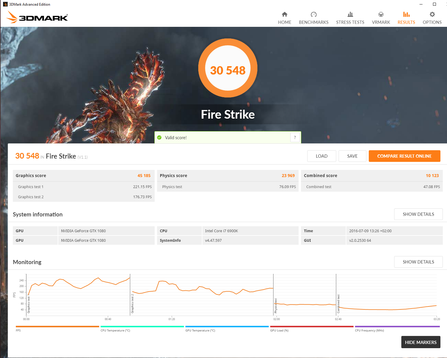Click the 3DMark title bar app icon
447x358 pixels.
coord(5,4)
